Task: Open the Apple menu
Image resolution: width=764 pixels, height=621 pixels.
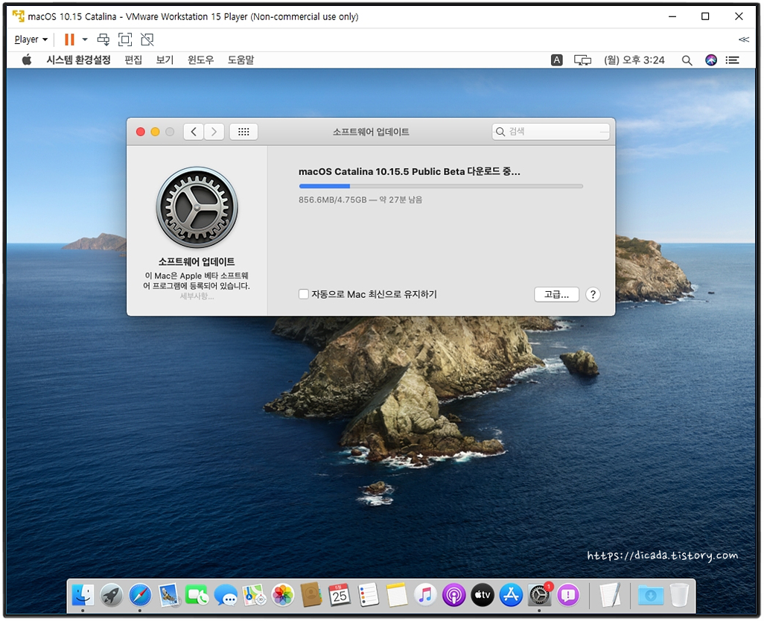Action: pos(27,60)
